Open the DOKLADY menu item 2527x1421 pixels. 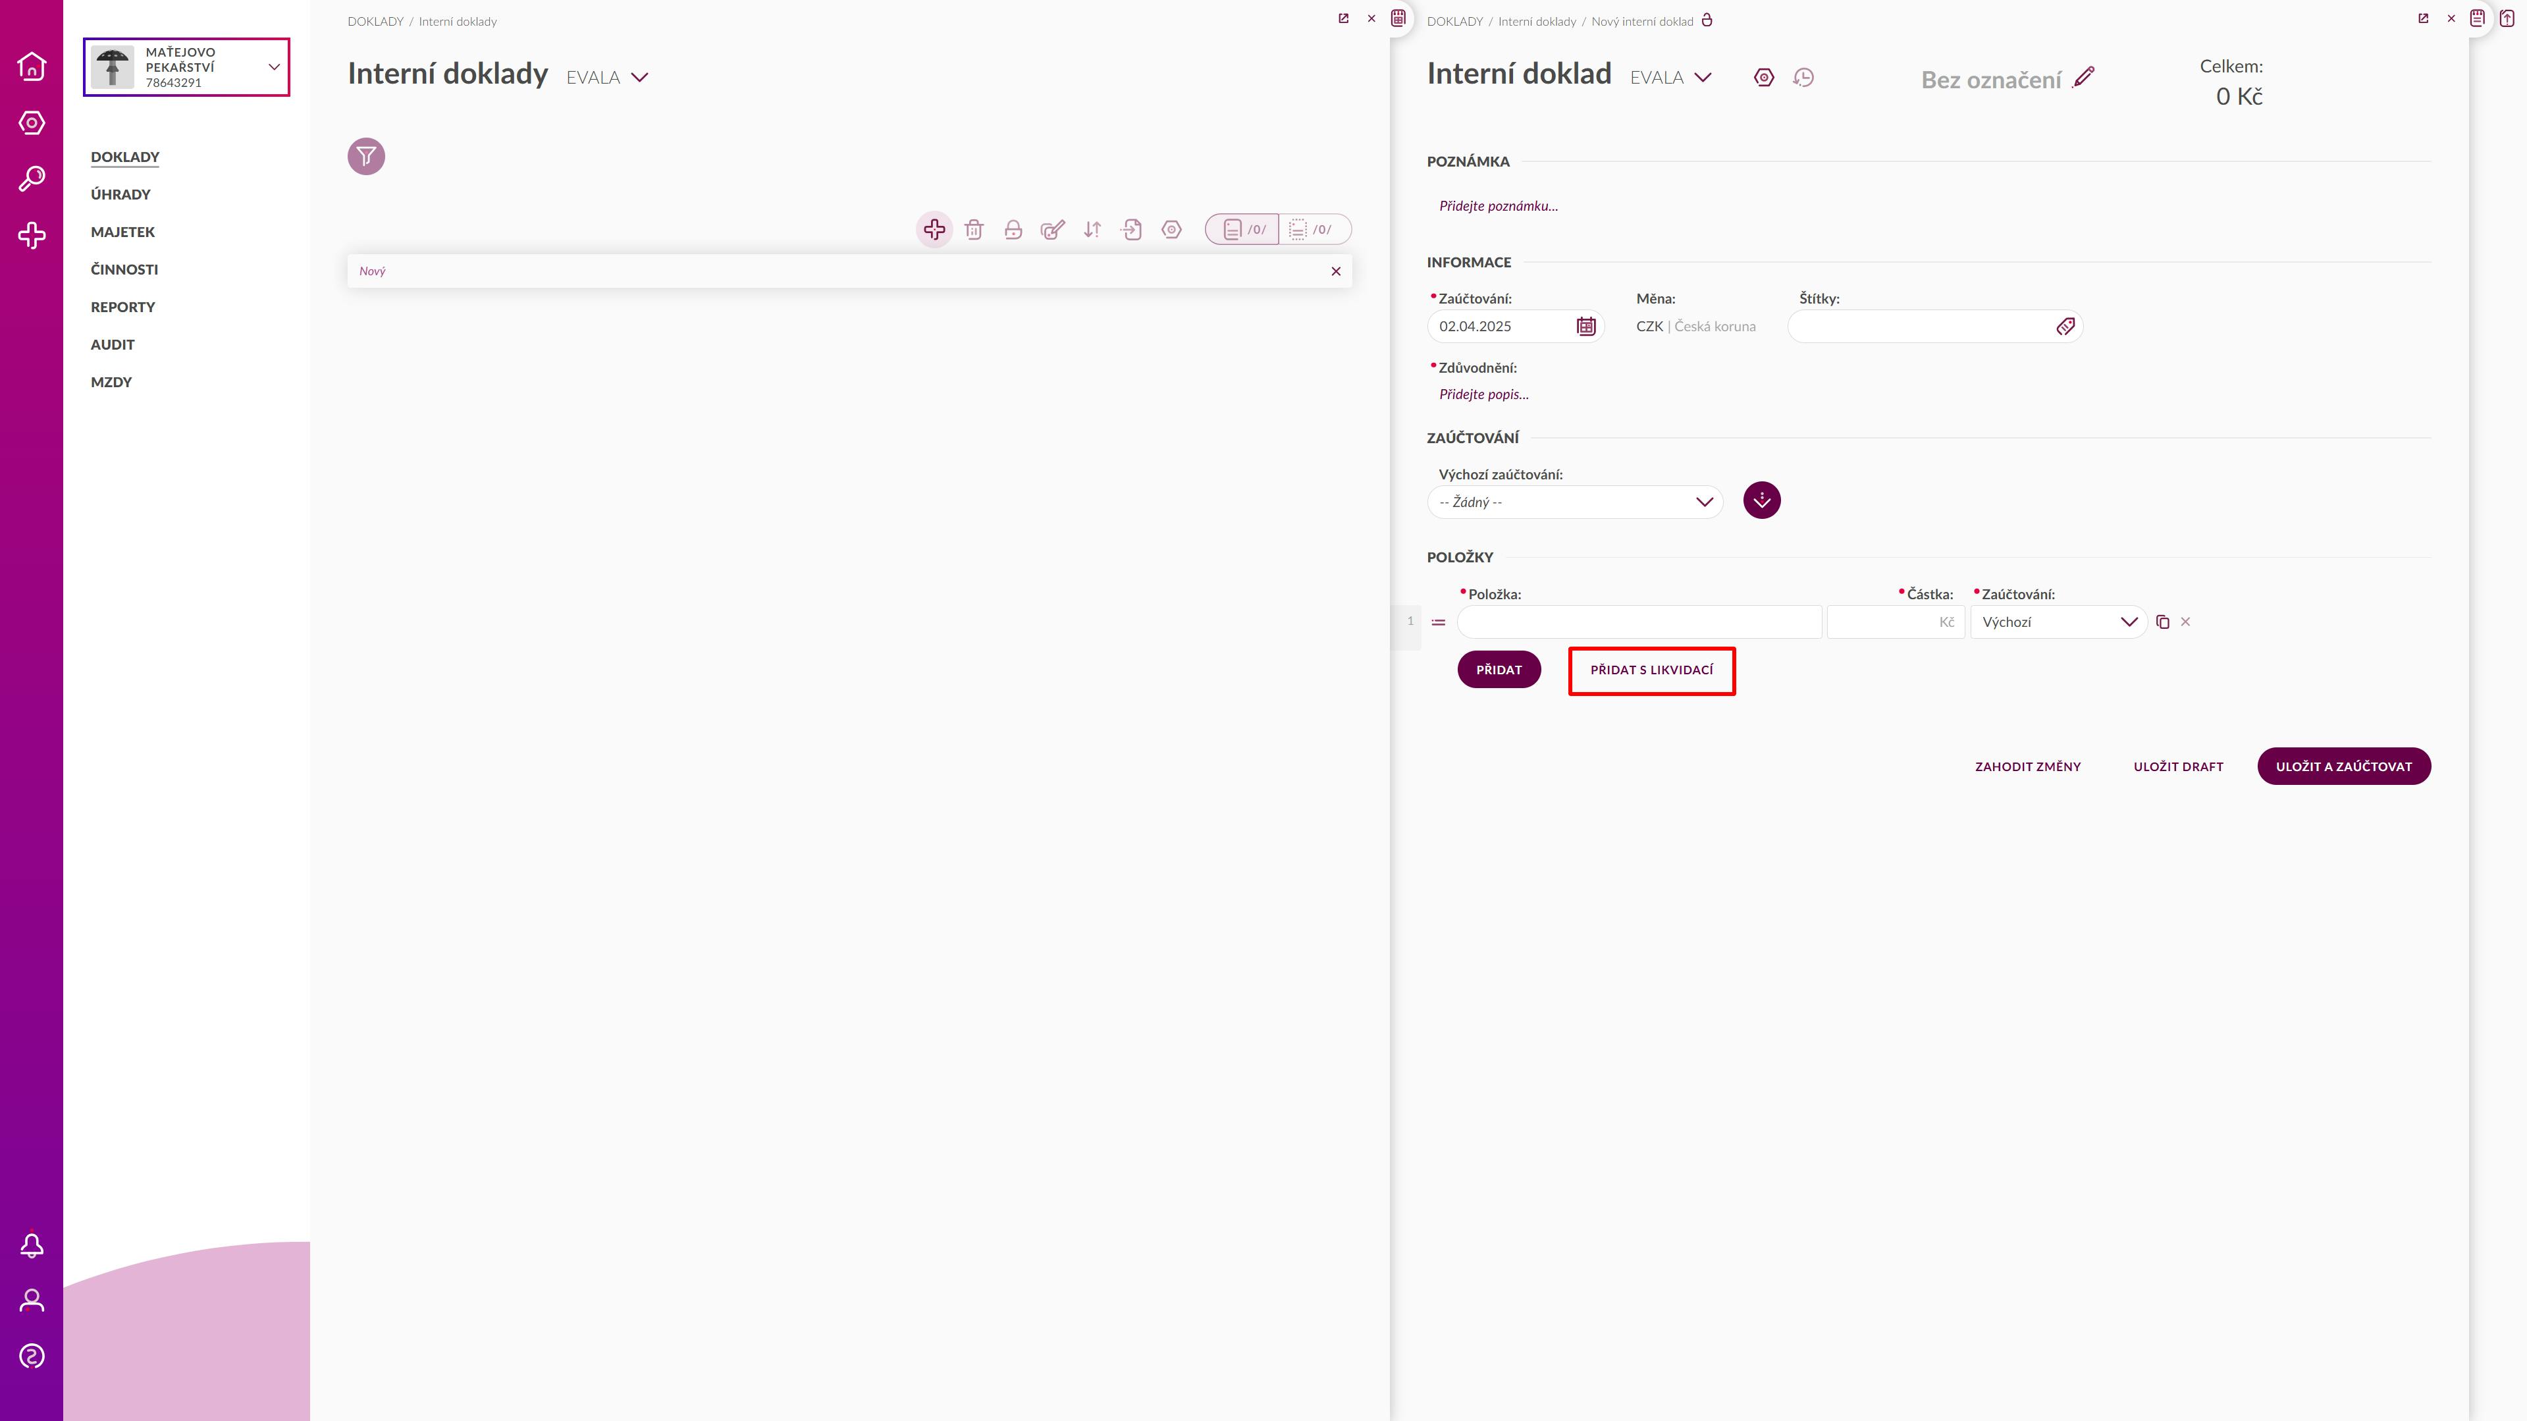124,157
